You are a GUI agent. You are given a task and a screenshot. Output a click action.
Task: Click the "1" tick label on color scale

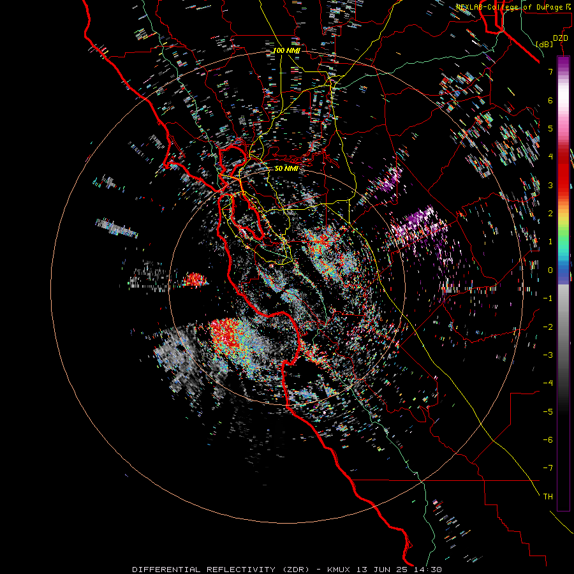coord(550,242)
